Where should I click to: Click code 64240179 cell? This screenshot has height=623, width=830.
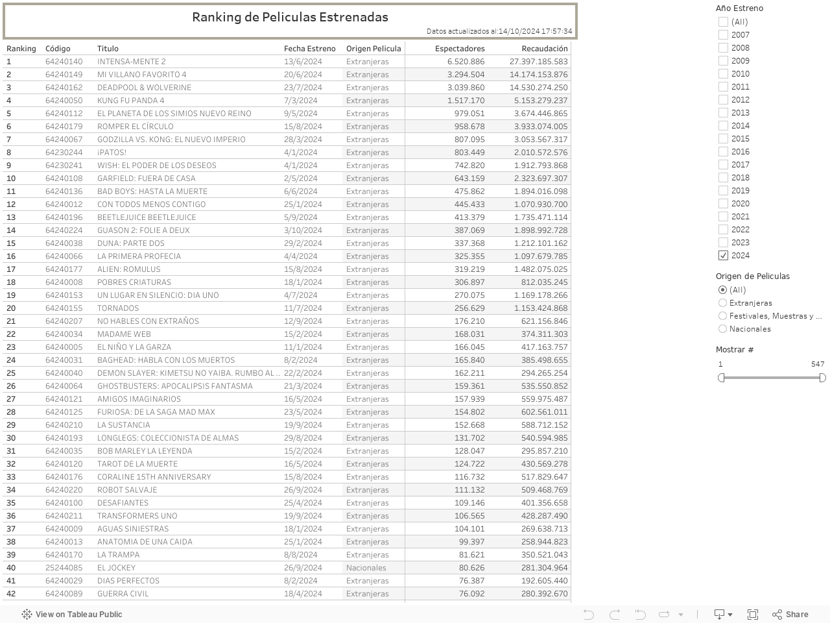[x=64, y=127]
